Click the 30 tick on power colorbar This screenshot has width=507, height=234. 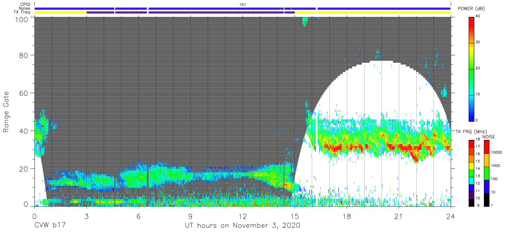click(x=478, y=42)
